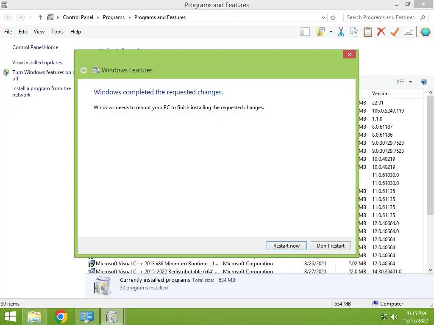
Task: Open the clock showing 10:15 PM
Action: coord(415,317)
